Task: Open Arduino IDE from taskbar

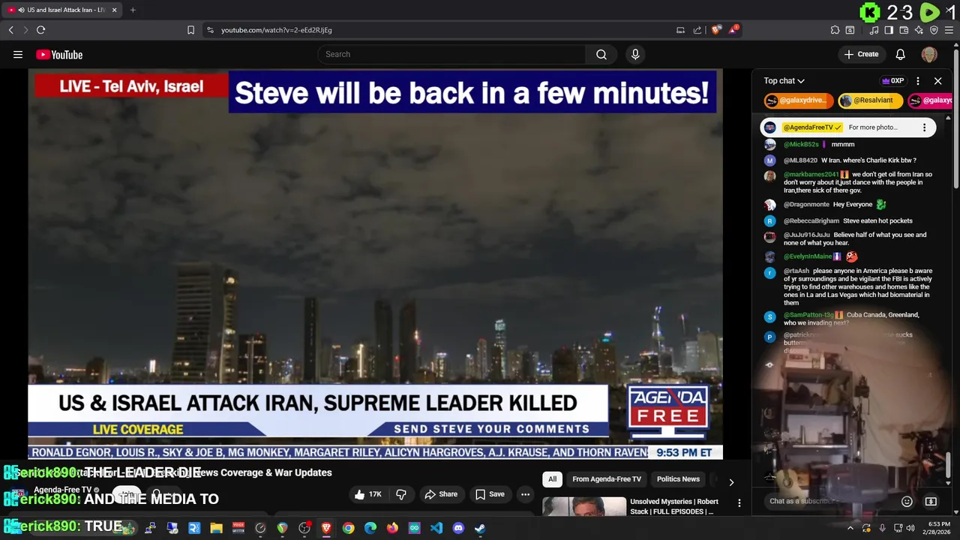Action: pyautogui.click(x=414, y=528)
